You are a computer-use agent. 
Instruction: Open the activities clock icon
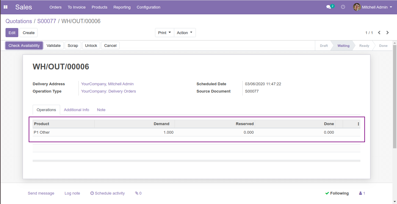pyautogui.click(x=343, y=7)
